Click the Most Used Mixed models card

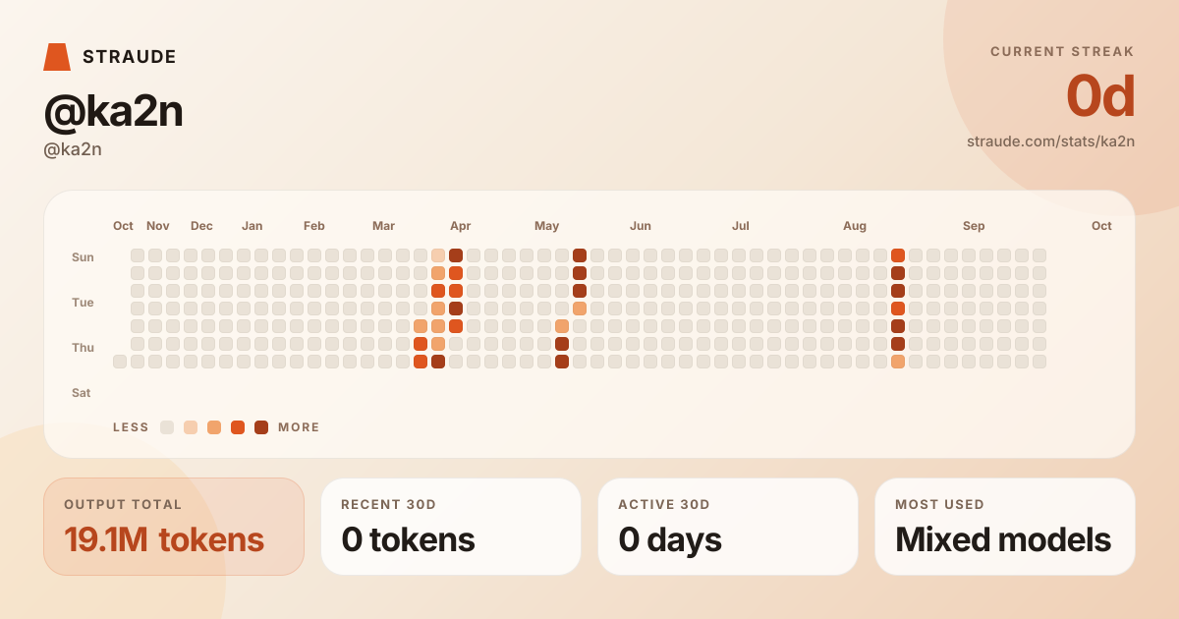(x=1005, y=527)
